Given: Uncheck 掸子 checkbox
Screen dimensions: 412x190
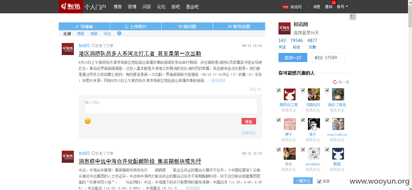Looking at the screenshot, I should 279,120.
